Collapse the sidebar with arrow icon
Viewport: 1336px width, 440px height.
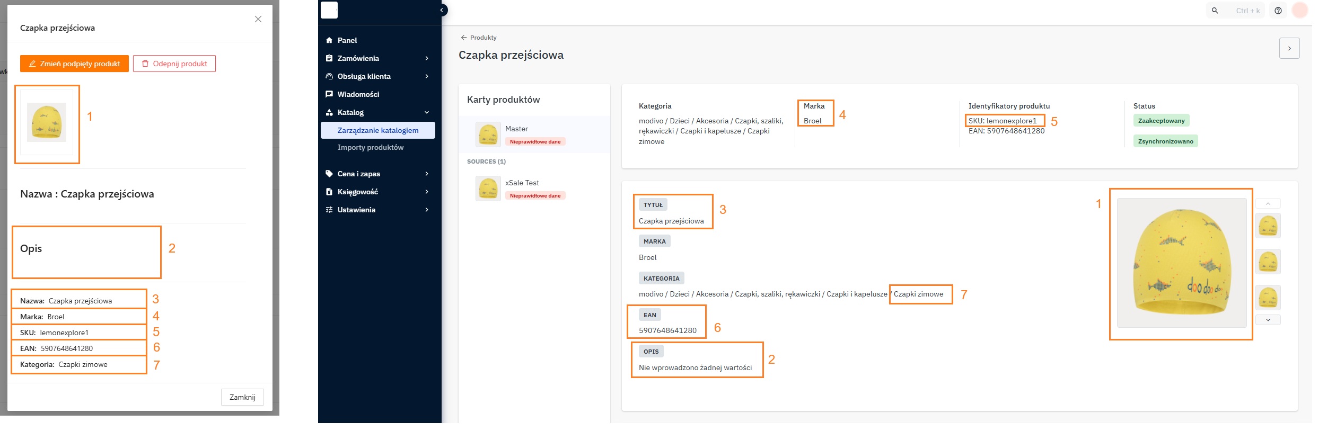click(x=442, y=10)
